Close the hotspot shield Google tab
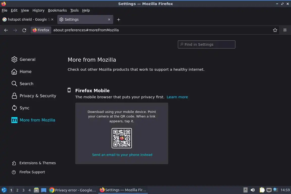This screenshot has width=291, height=194. pyautogui.click(x=52, y=19)
